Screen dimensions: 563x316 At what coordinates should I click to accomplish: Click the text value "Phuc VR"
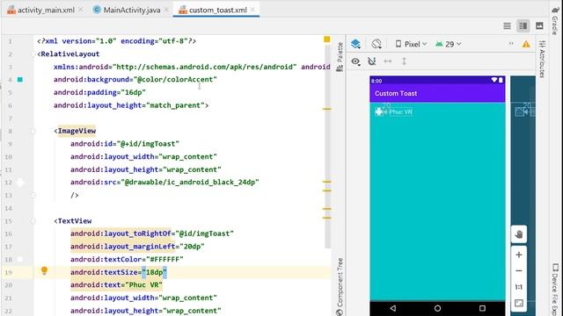(144, 284)
